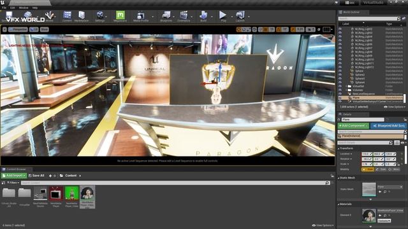Open the Settings dropdown arrow
The width and height of the screenshot is (408, 229).
tap(106, 17)
